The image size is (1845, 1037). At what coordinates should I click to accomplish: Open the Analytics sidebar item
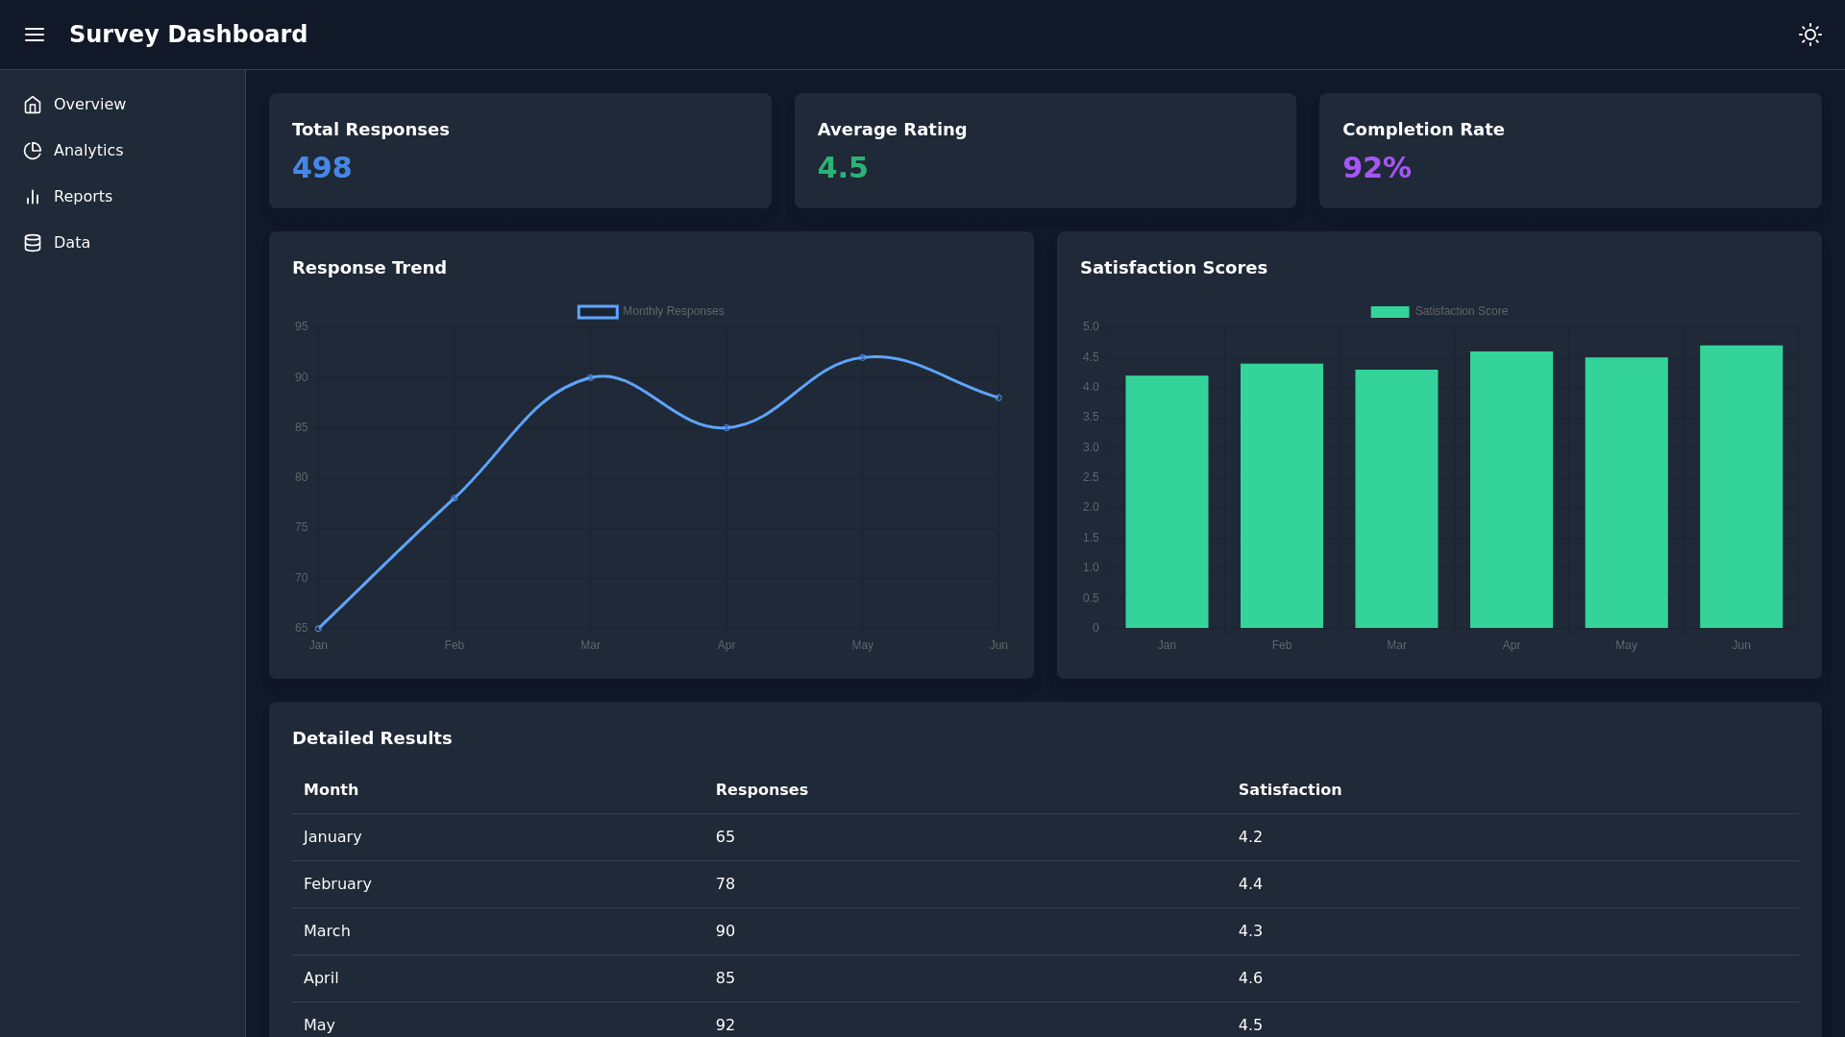[x=88, y=151]
